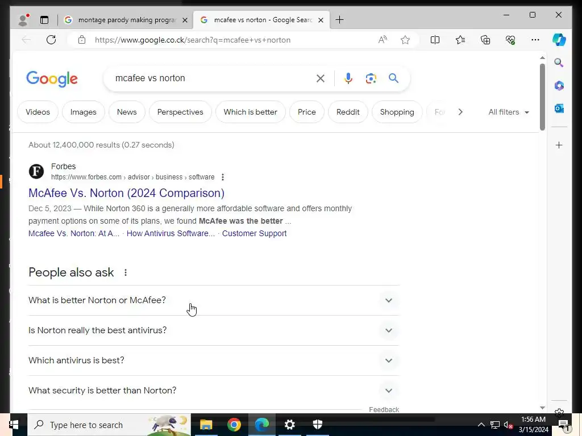Click the Google search magnifier button

393,78
